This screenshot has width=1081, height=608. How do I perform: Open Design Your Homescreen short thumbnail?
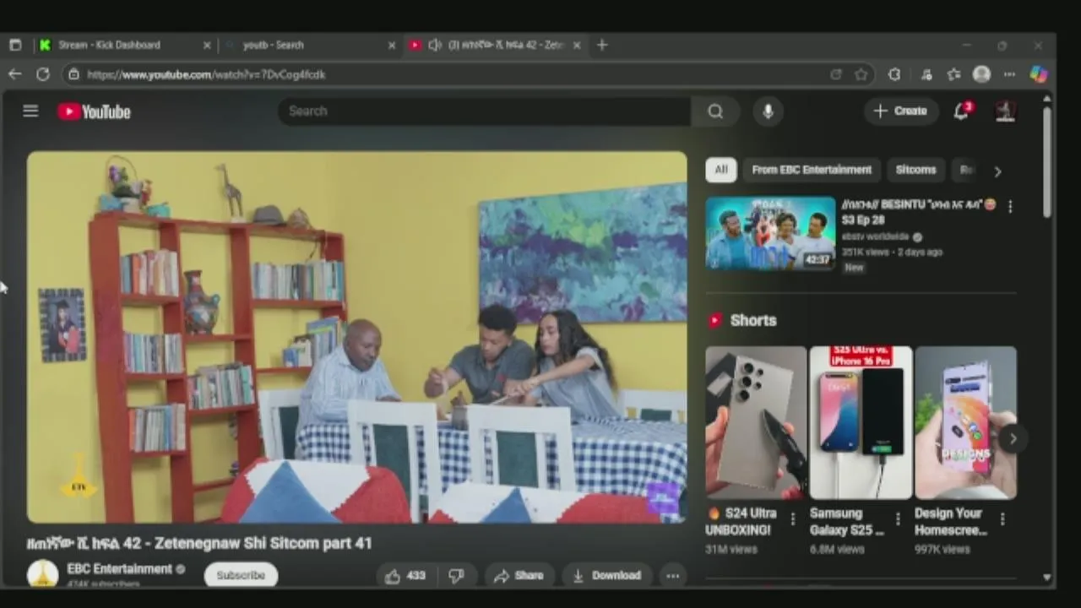tap(966, 422)
